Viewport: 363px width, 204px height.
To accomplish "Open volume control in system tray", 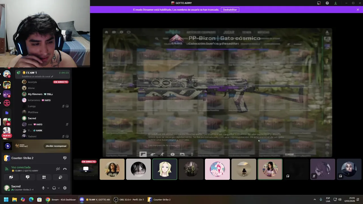I will coord(340,199).
